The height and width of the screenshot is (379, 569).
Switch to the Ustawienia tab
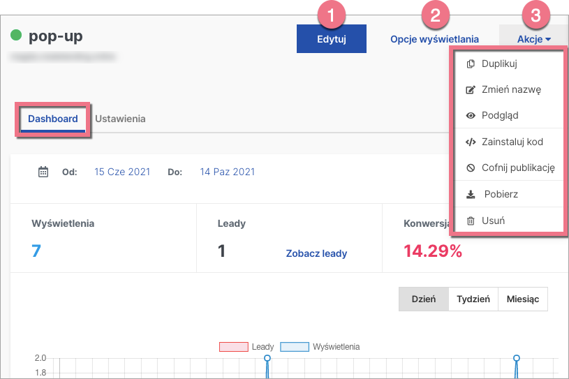120,119
